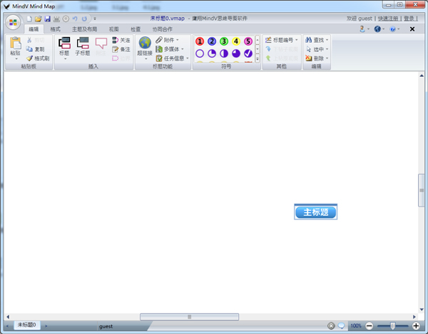Click the open folder icon

click(x=39, y=19)
